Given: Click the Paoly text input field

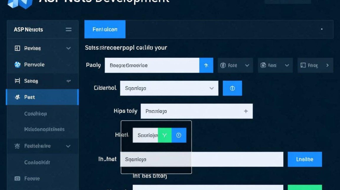Looking at the screenshot, I should tap(152, 65).
